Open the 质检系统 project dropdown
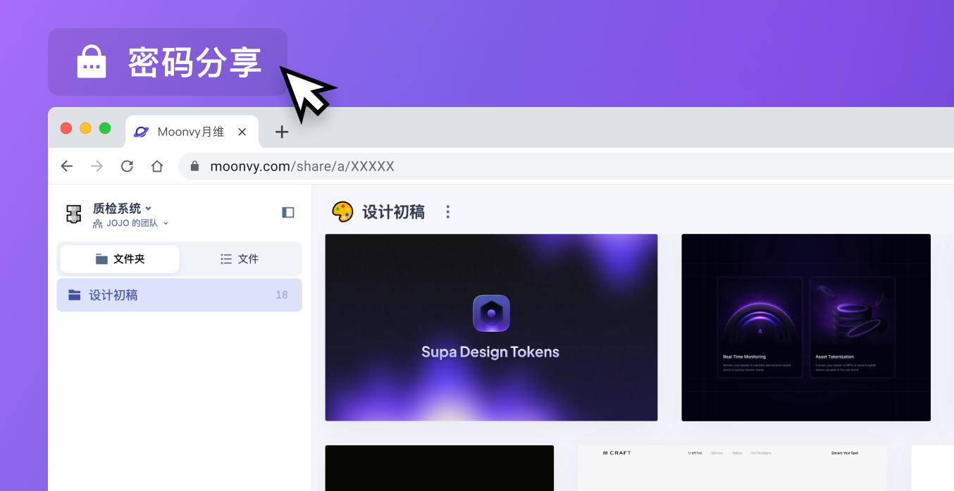This screenshot has width=954, height=491. click(123, 209)
